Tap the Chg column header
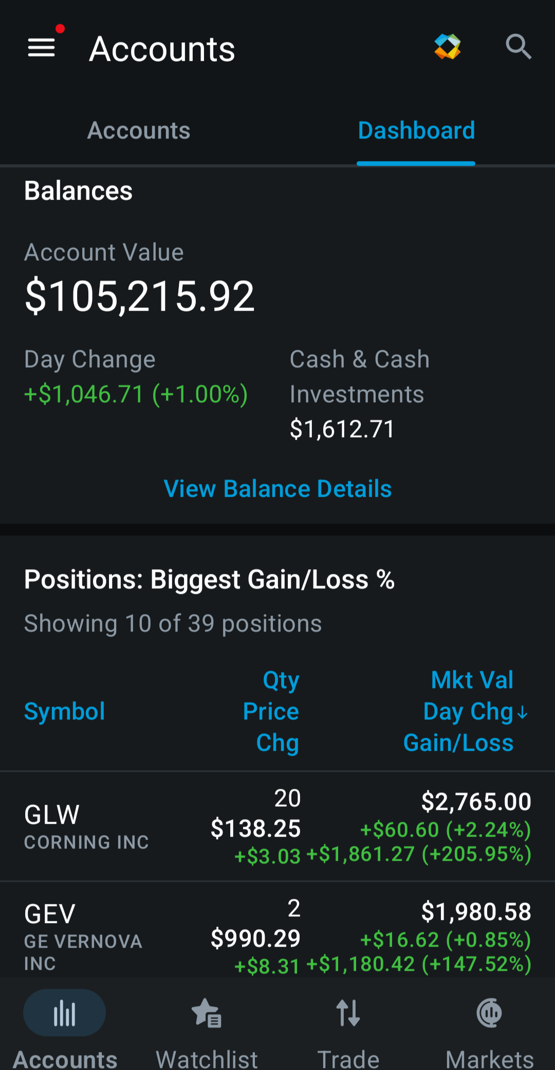The height and width of the screenshot is (1070, 555). point(277,743)
